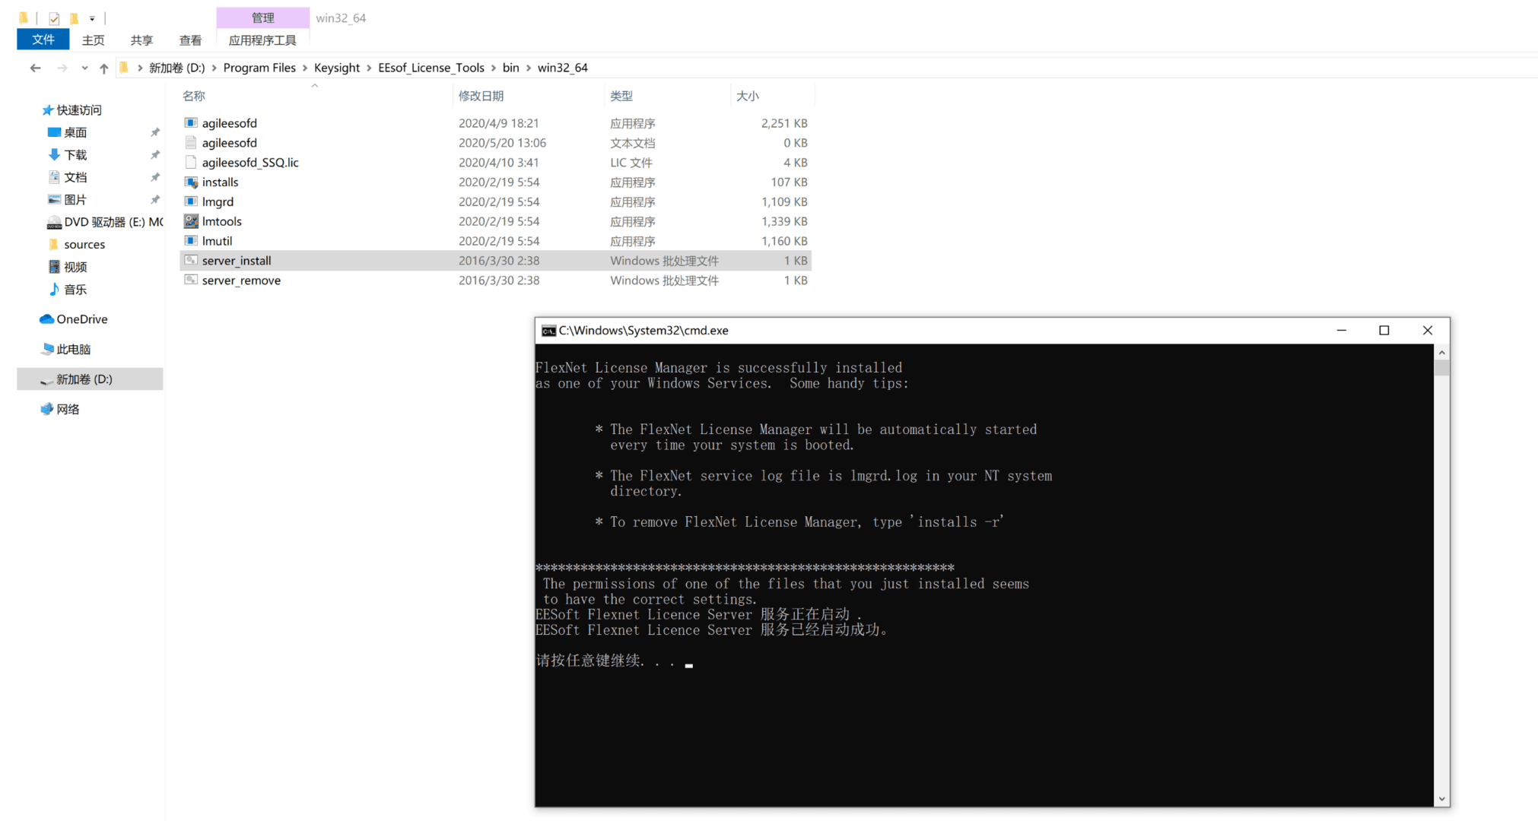Select 此电脑 in the navigation pane
The image size is (1538, 821).
pyautogui.click(x=73, y=349)
